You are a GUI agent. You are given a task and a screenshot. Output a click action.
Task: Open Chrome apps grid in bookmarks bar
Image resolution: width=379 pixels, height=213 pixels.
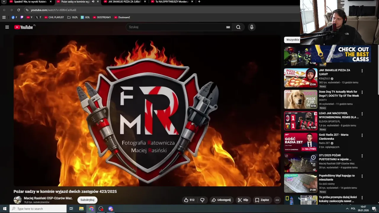(4, 17)
